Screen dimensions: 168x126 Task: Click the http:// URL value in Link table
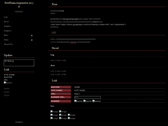coord(77,94)
